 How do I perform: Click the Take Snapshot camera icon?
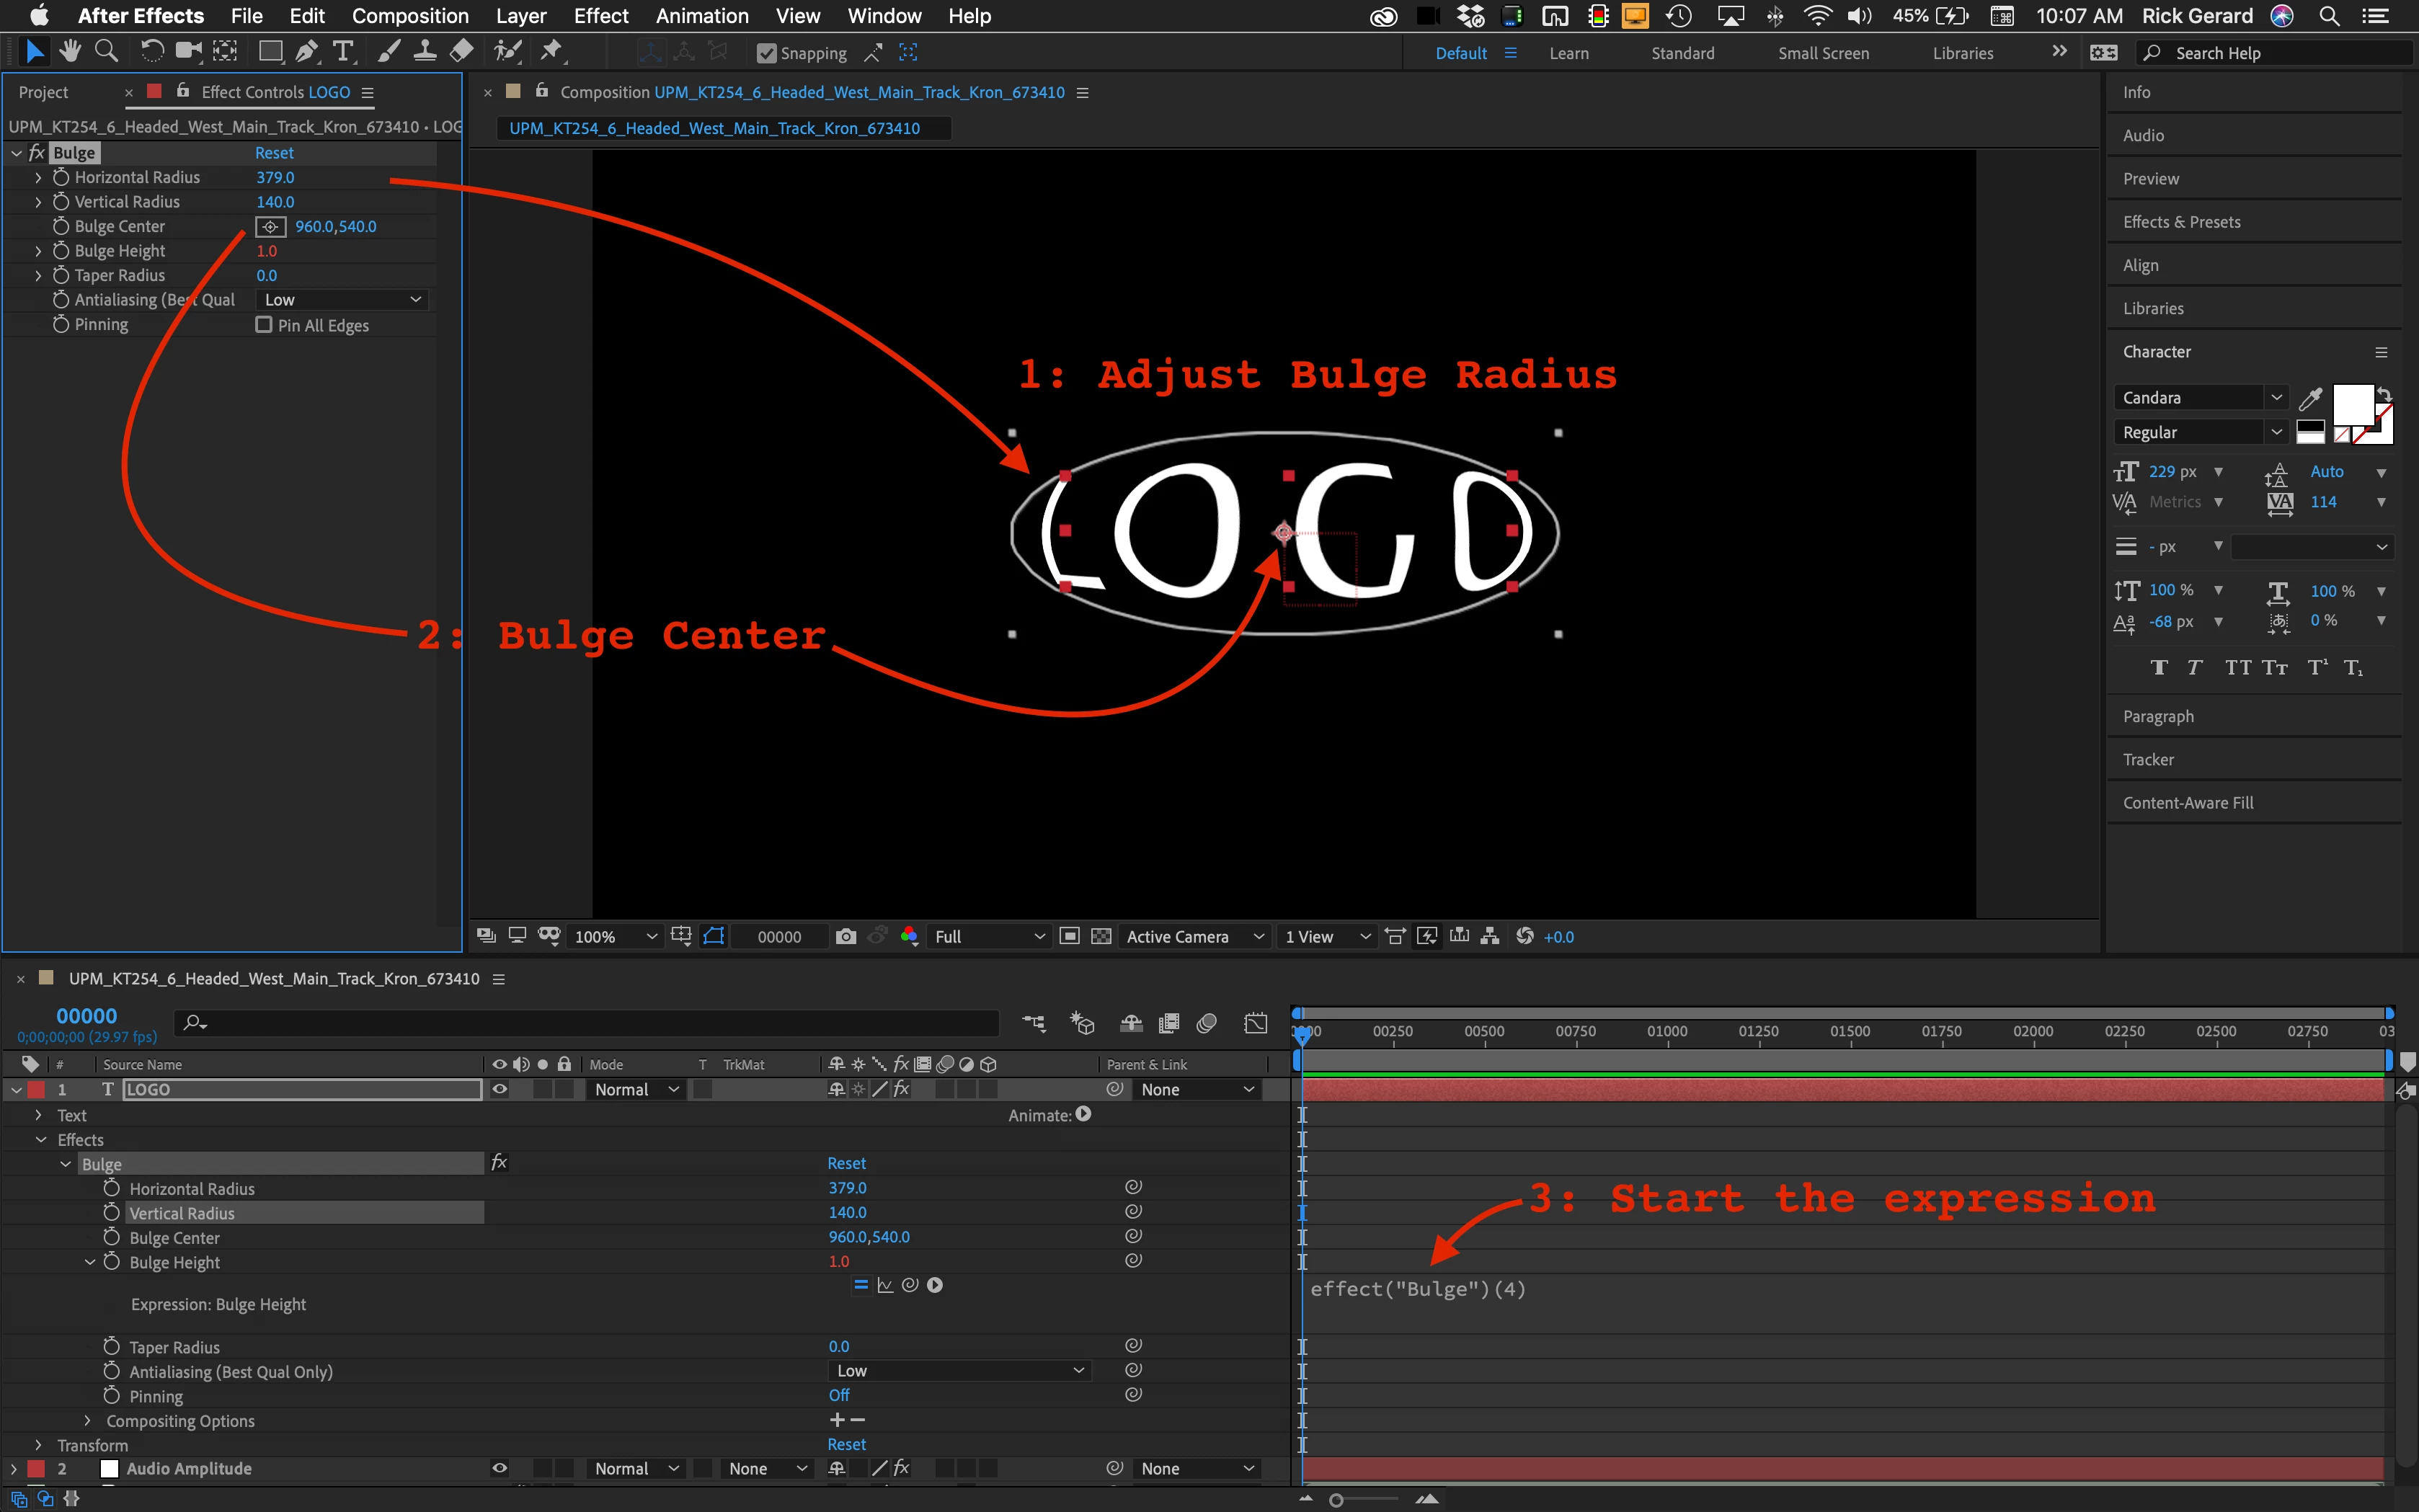846,936
